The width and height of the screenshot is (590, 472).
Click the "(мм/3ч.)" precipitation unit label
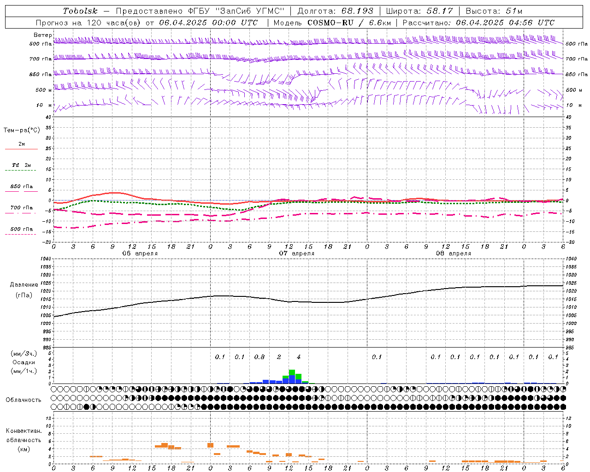(x=24, y=354)
